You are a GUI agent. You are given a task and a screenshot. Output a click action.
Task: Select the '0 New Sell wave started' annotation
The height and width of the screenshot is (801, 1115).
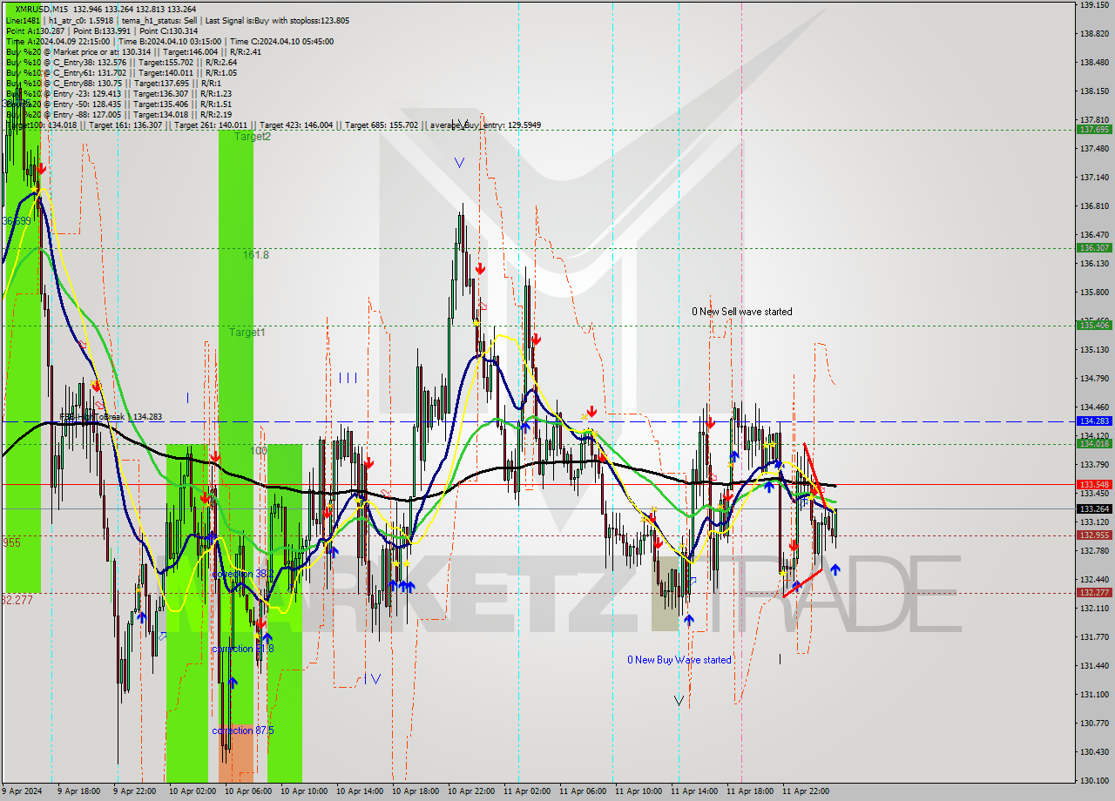[x=742, y=312]
